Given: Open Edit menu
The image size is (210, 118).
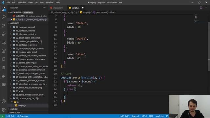Looking at the screenshot, I should pyautogui.click(x=13, y=2).
